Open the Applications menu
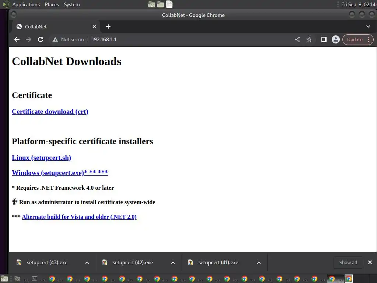 26,4
